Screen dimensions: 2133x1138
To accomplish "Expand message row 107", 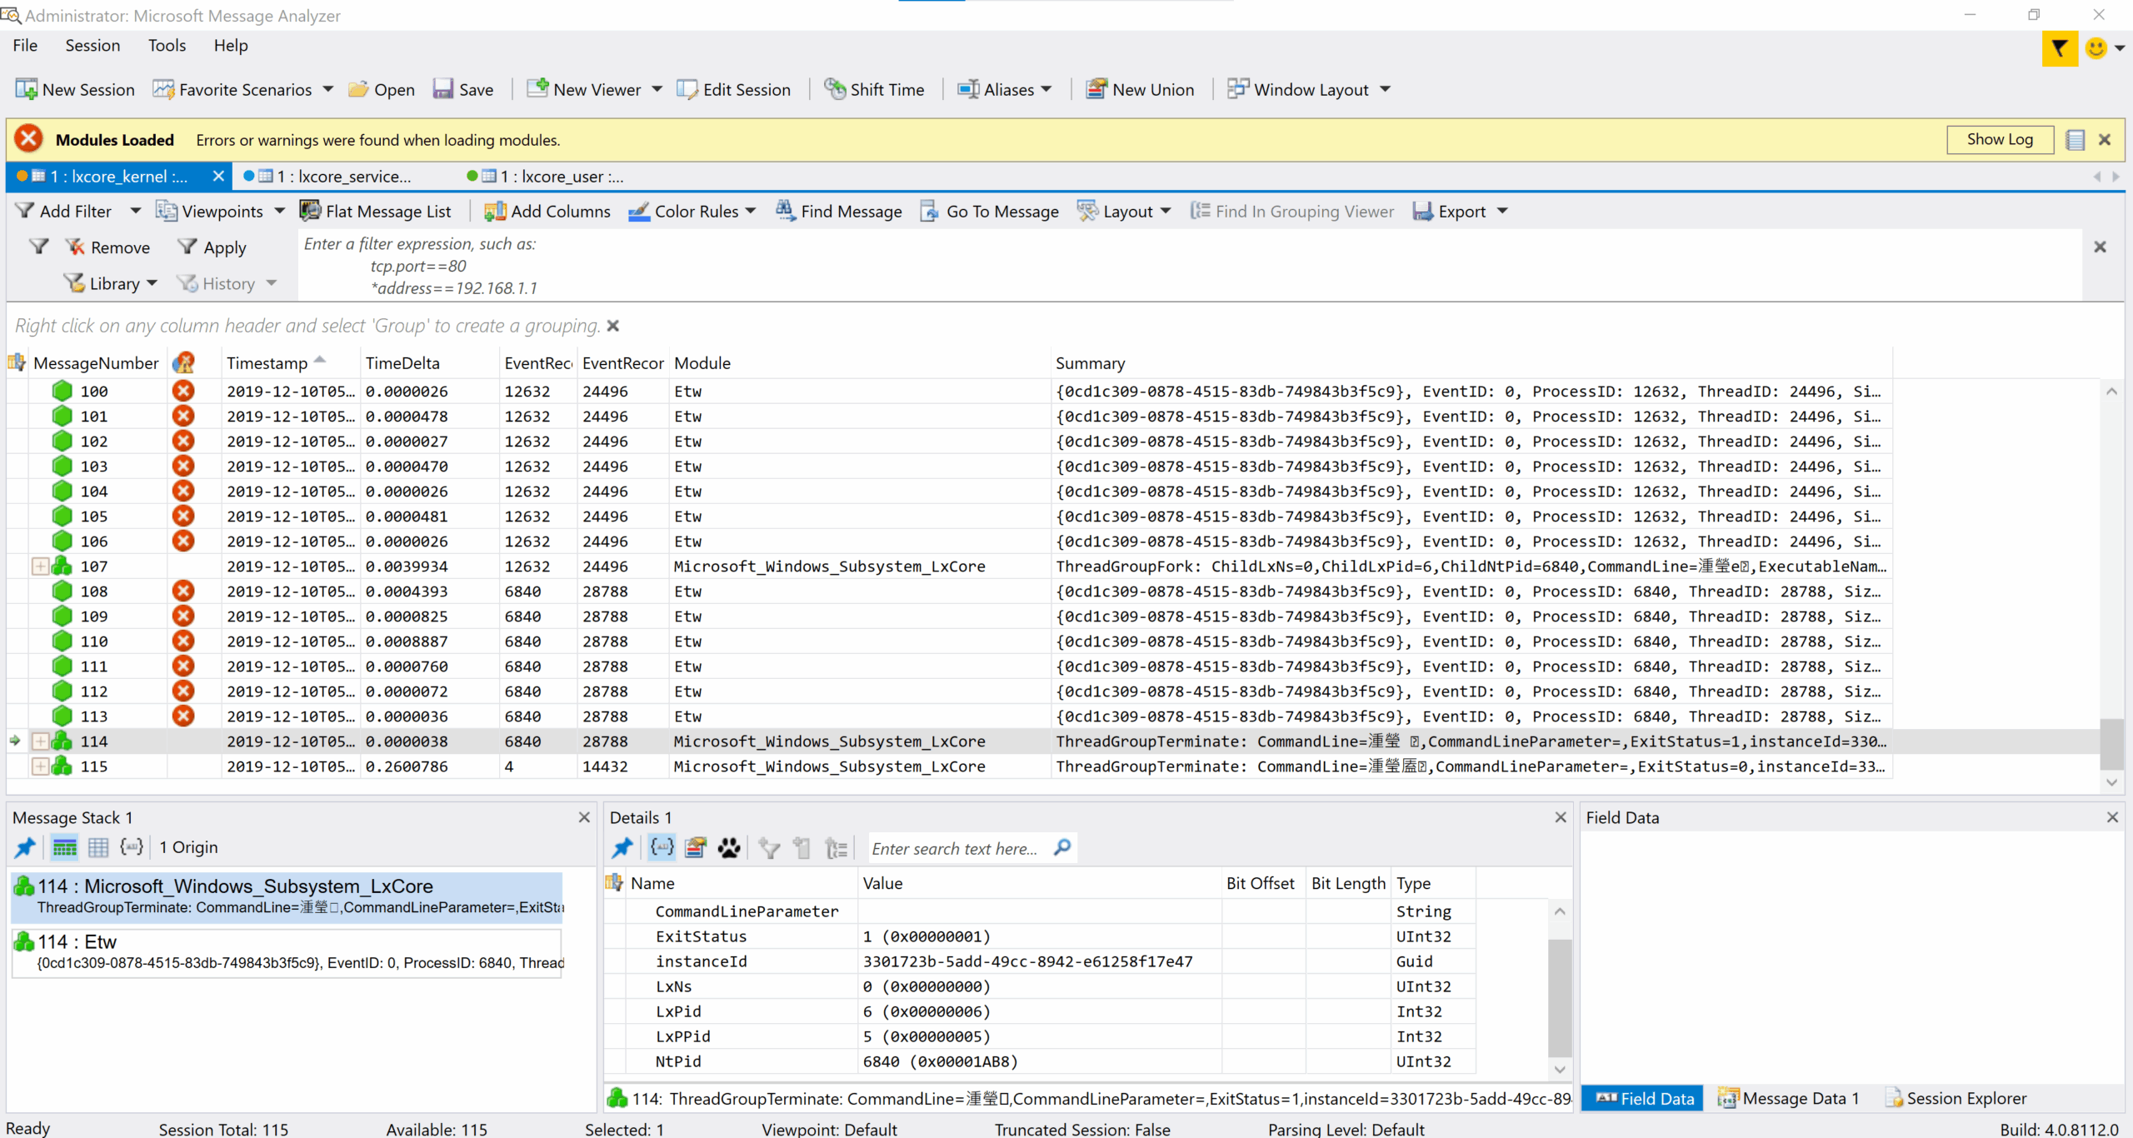I will (41, 566).
